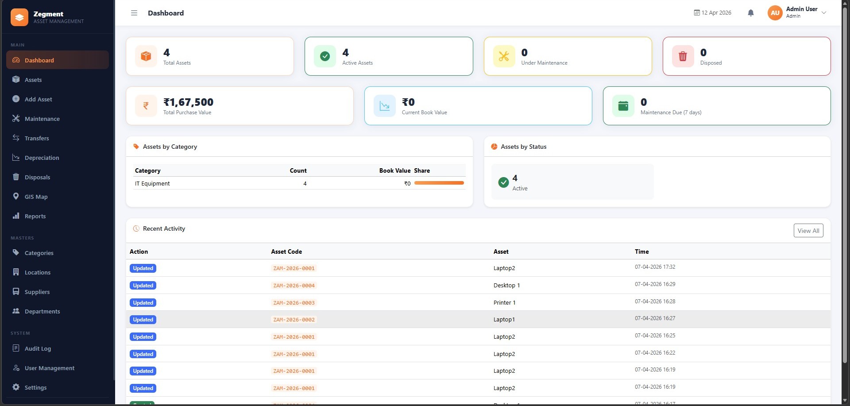Click the Disposed trash icon
The height and width of the screenshot is (406, 850).
click(683, 56)
